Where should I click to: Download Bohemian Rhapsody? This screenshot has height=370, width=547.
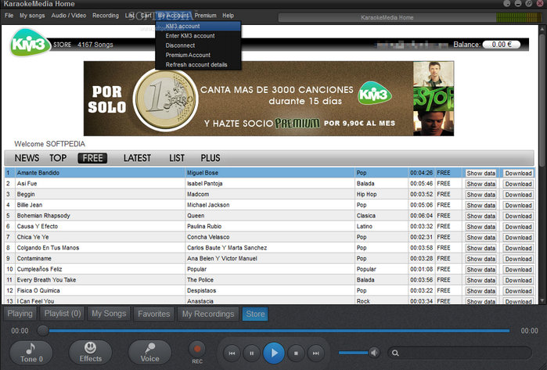(518, 216)
